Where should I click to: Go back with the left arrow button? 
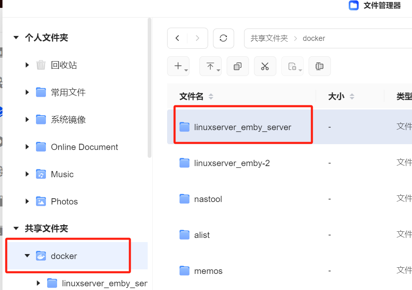coord(177,38)
